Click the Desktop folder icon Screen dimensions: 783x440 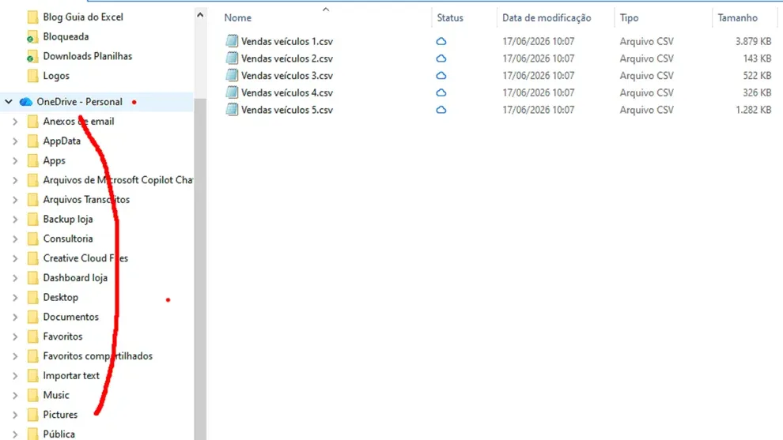[x=33, y=298]
